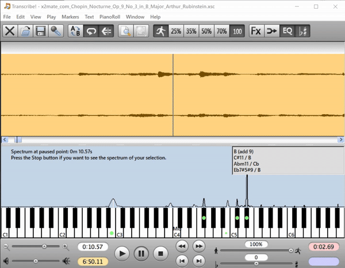The width and height of the screenshot is (345, 268).
Task: Click the waveform scrollbar right arrow
Action: click(341, 139)
